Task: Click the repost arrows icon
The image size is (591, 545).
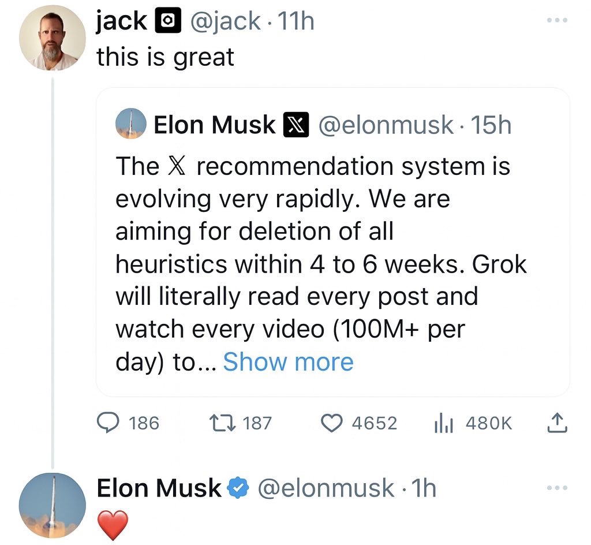Action: [x=223, y=423]
